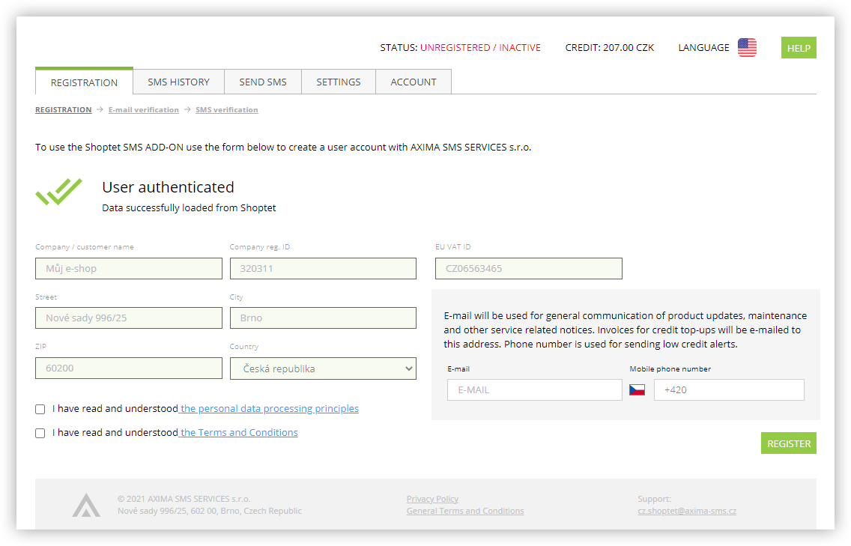Check the Terms and Conditions checkbox
This screenshot has width=851, height=546.
[40, 433]
